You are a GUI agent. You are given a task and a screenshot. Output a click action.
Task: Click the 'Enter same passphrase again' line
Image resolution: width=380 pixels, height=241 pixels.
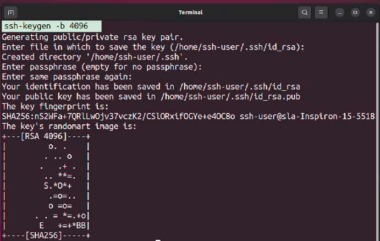[67, 76]
